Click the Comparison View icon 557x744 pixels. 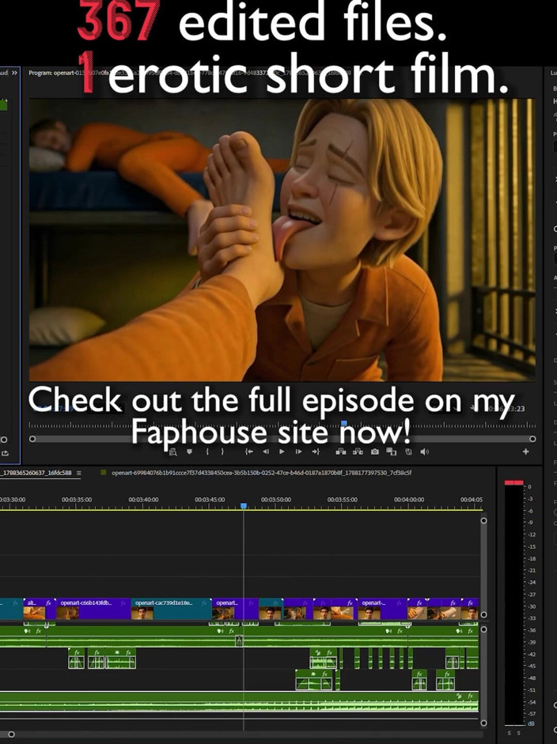click(391, 451)
